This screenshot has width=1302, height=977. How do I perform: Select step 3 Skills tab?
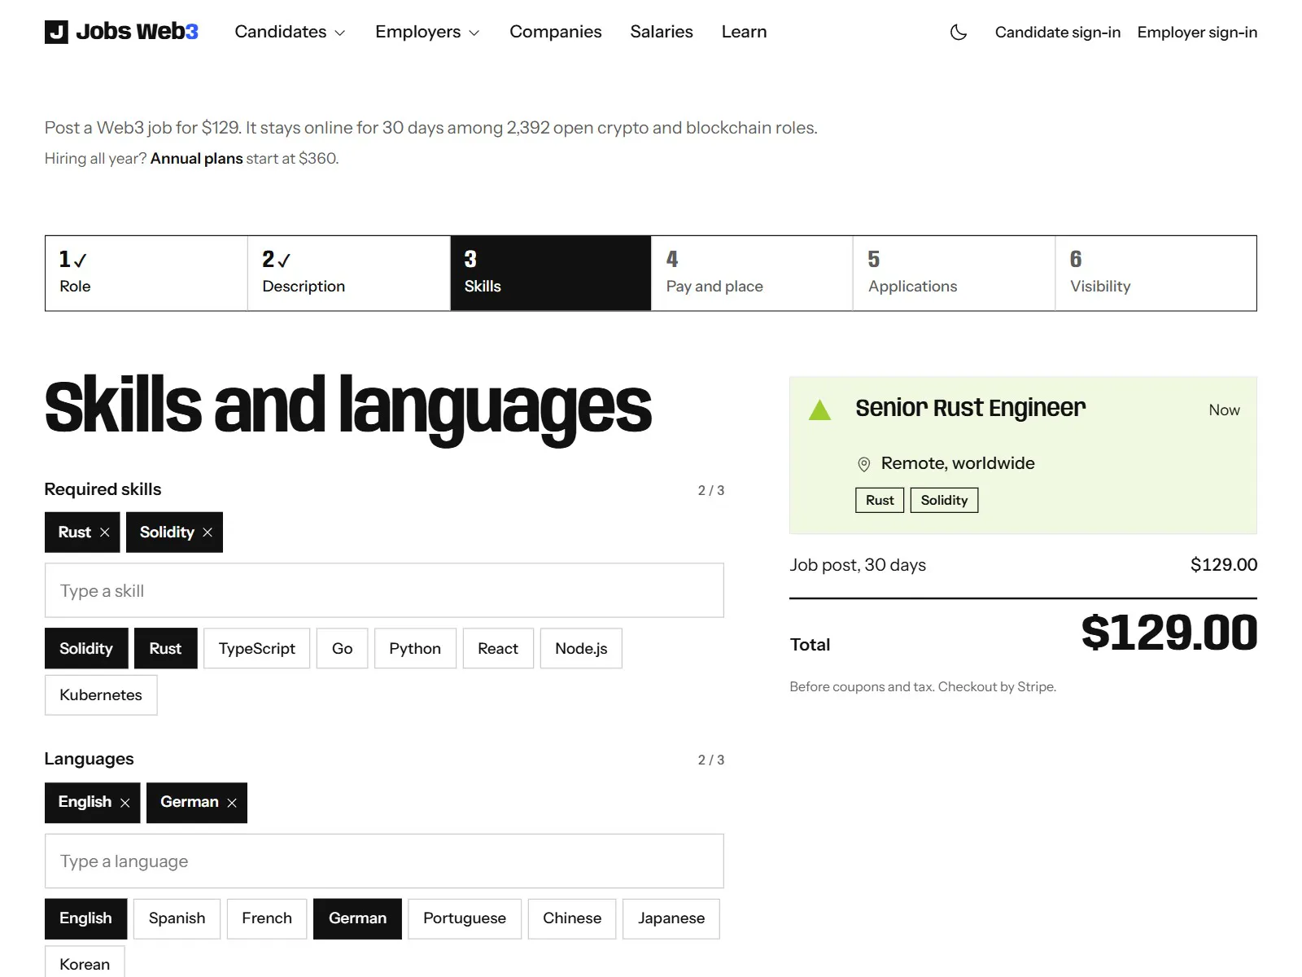point(551,274)
